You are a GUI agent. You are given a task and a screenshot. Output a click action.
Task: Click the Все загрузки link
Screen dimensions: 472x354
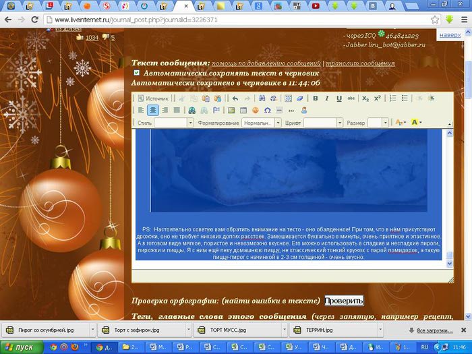[435, 330]
